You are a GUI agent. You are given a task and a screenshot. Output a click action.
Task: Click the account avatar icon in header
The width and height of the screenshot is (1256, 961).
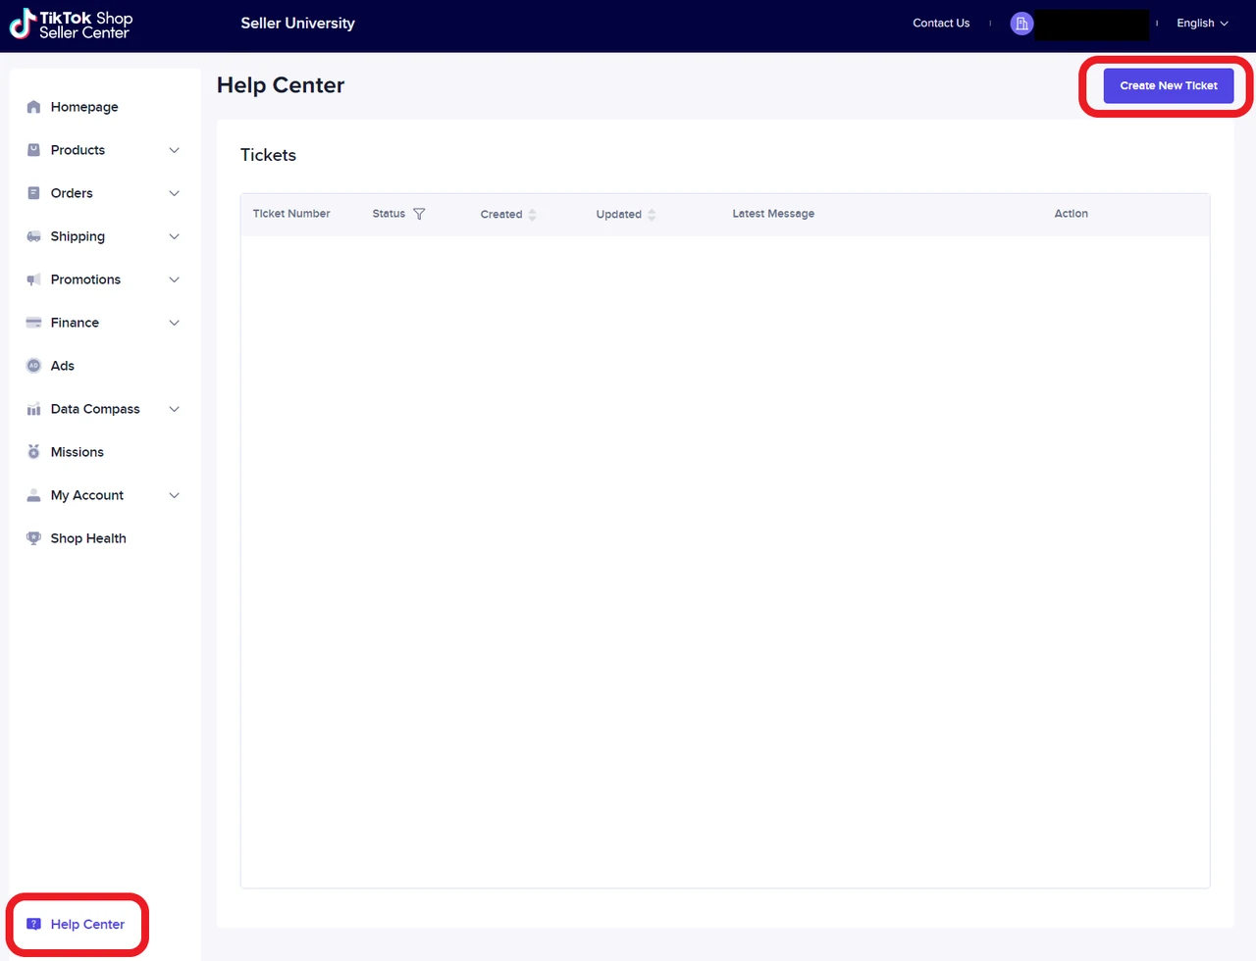click(x=1021, y=24)
